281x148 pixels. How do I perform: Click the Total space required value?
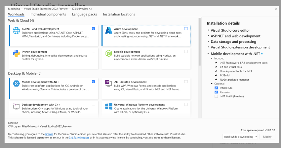click(x=270, y=130)
